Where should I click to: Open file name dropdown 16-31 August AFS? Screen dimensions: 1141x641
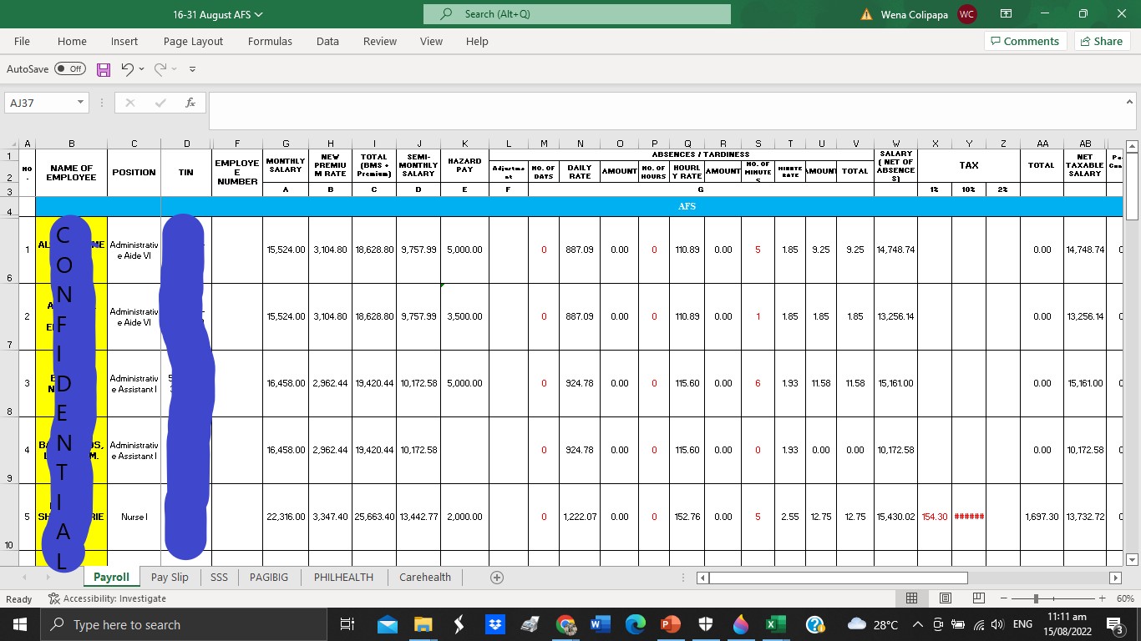[218, 14]
